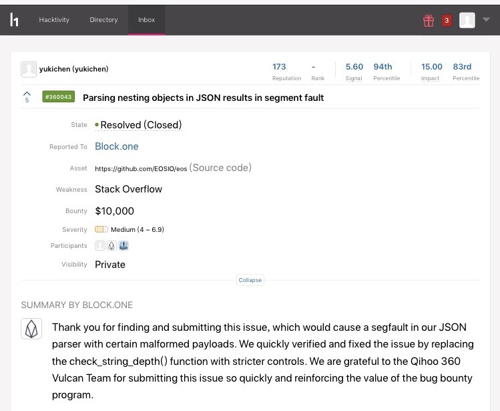Open the Resolved (Closed) state details
Viewport: 500px width, 411px height.
[140, 125]
